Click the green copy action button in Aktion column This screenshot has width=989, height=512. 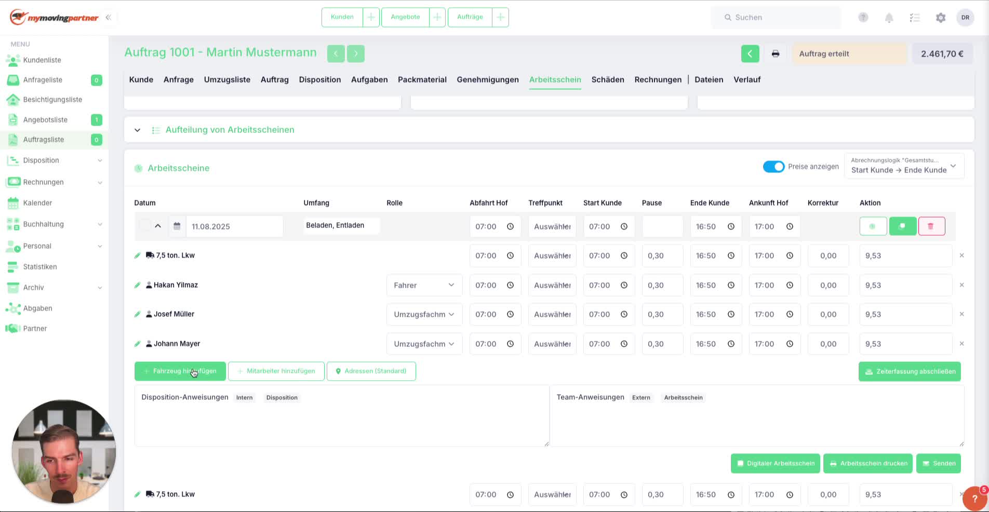tap(903, 226)
